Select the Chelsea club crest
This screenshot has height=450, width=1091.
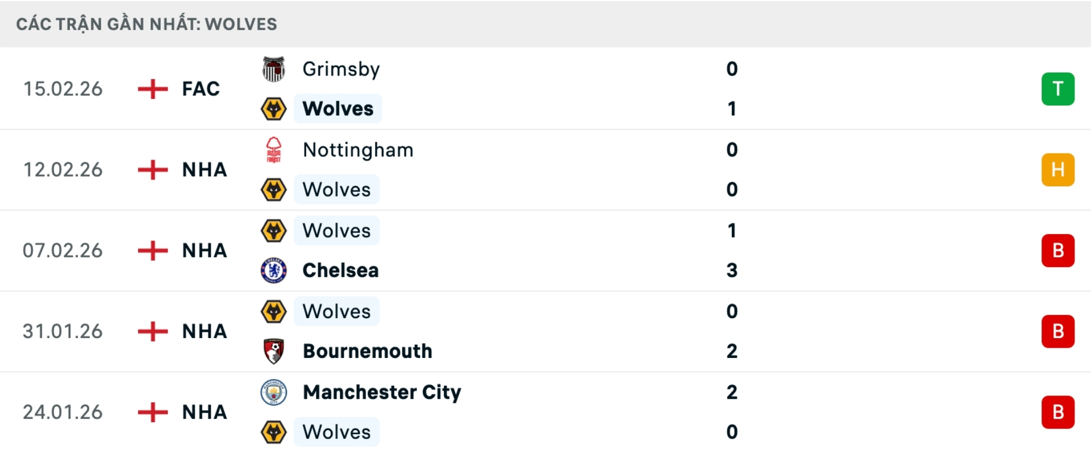[x=274, y=270]
